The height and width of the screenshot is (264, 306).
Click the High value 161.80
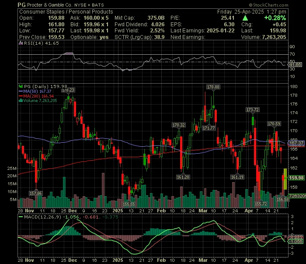[x=56, y=25]
